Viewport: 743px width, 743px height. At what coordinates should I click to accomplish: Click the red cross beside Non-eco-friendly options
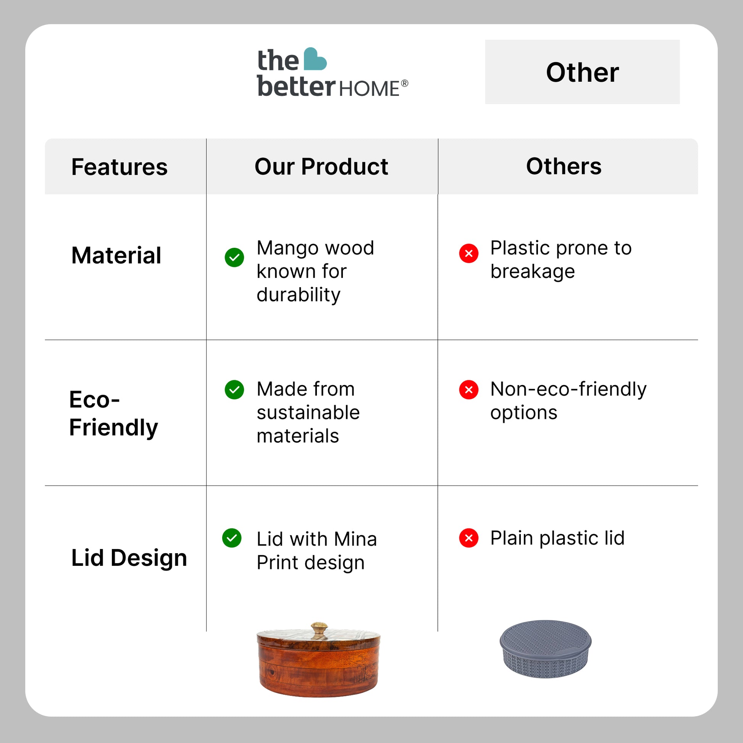[x=468, y=389]
